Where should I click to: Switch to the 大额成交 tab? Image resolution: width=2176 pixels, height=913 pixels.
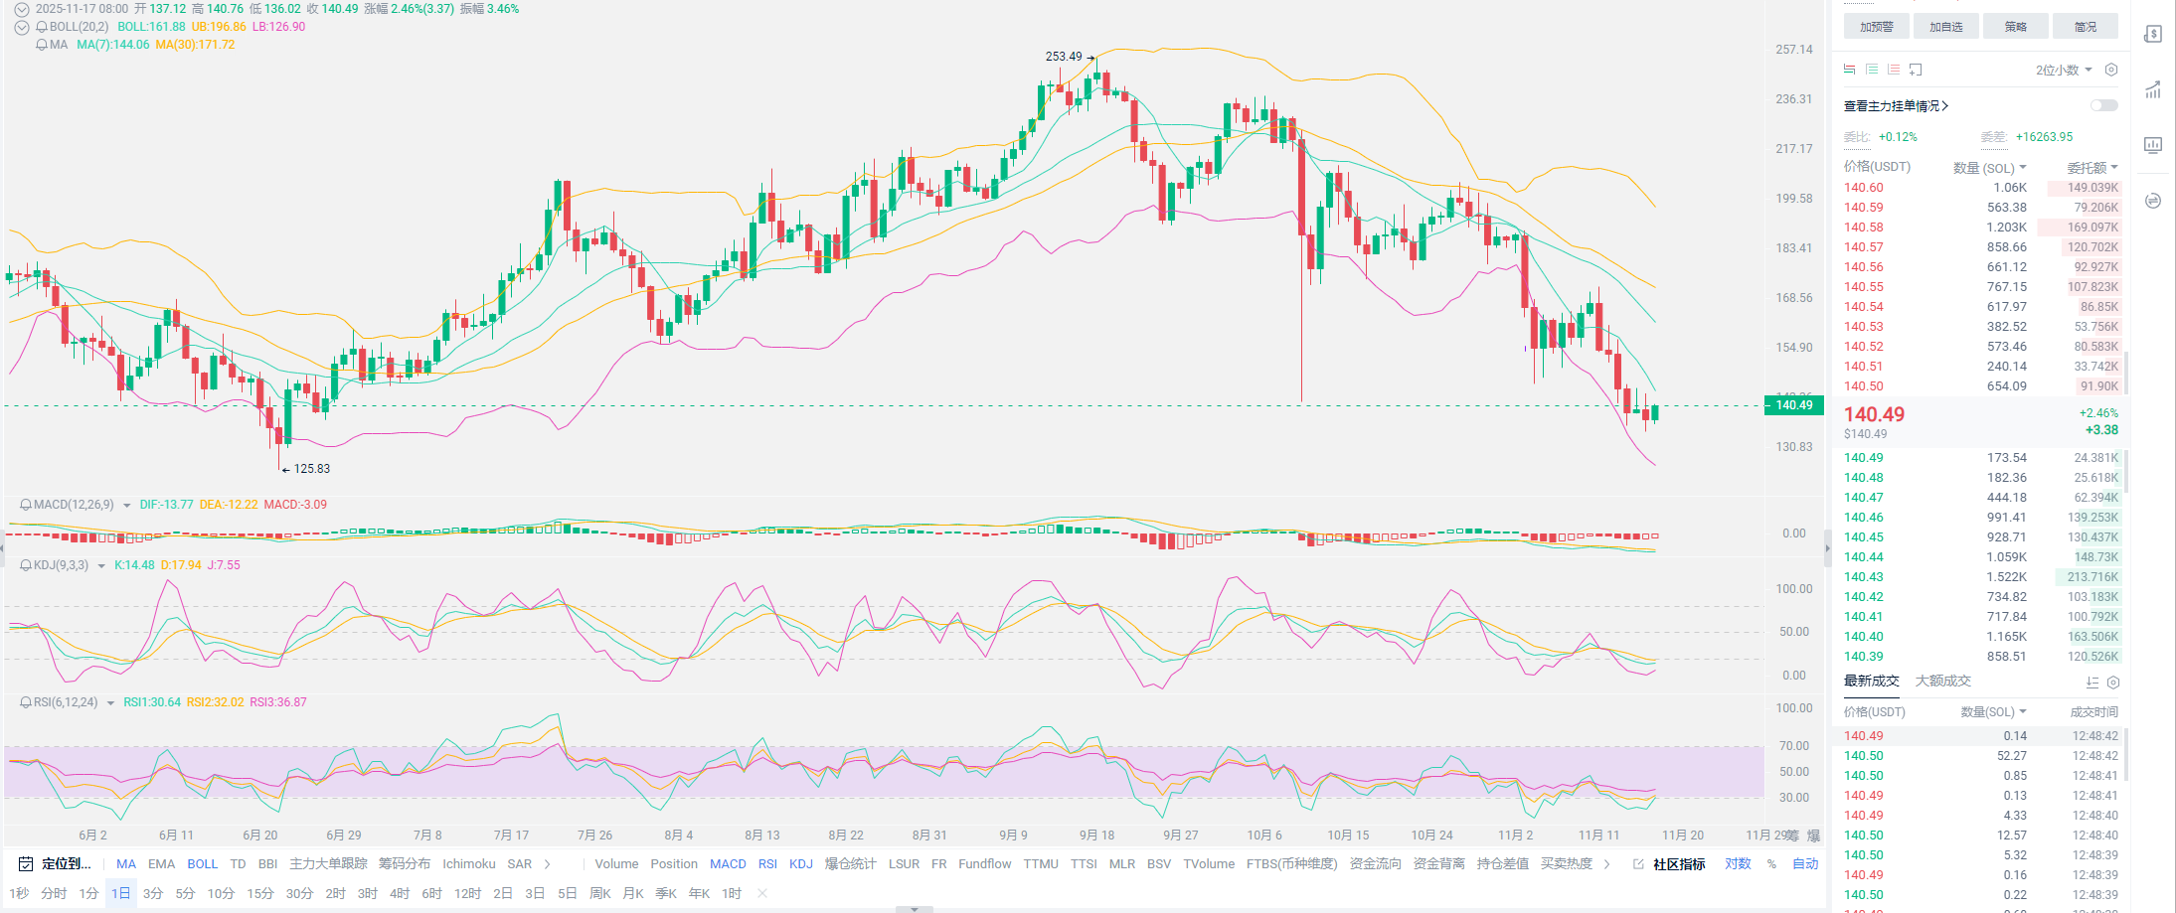1942,682
